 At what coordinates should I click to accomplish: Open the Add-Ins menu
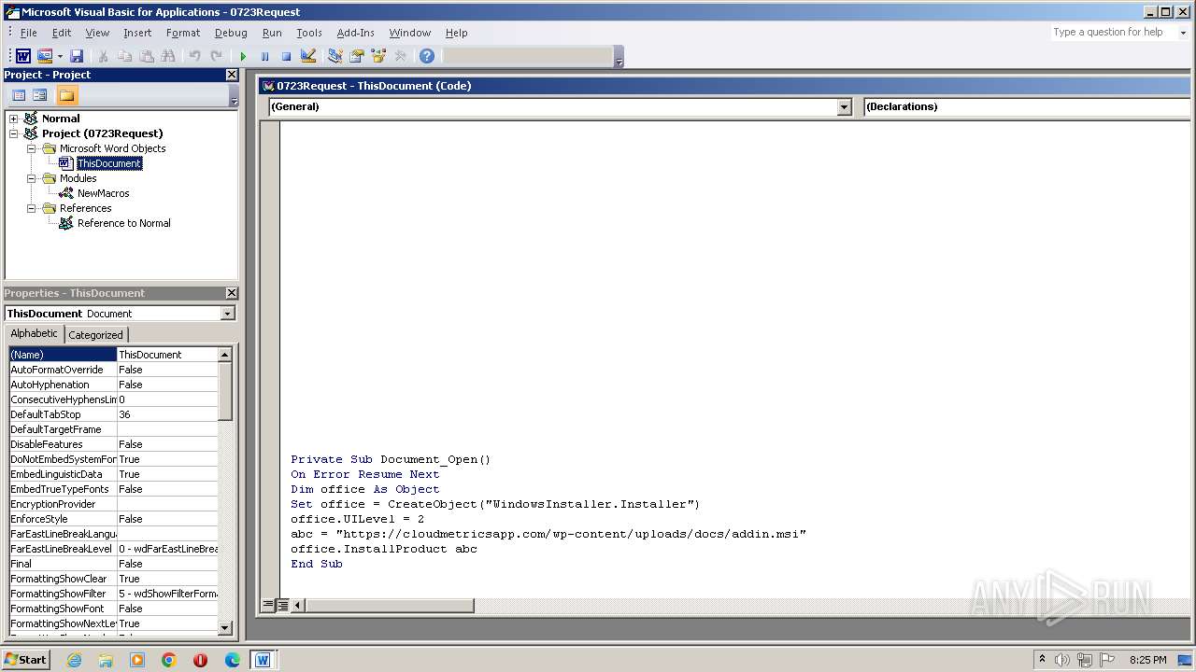pyautogui.click(x=356, y=33)
